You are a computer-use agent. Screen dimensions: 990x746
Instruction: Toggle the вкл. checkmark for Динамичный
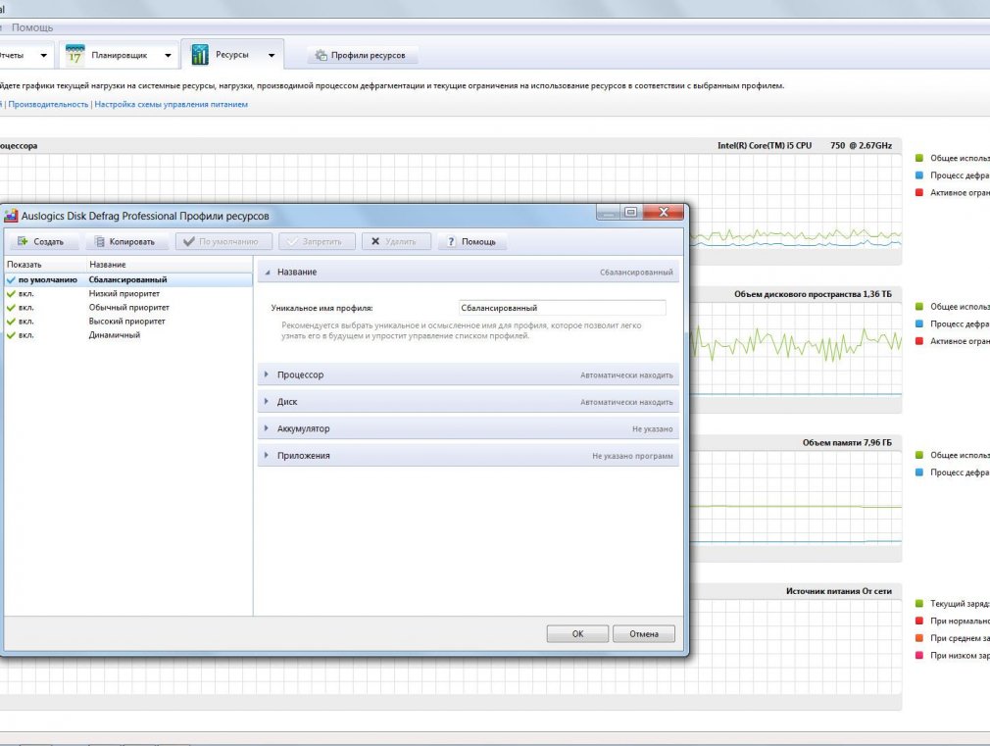[x=11, y=335]
